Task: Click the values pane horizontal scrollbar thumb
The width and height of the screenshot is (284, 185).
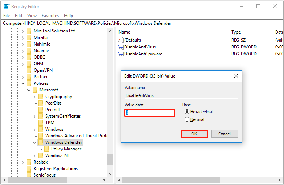Action: tap(171, 180)
